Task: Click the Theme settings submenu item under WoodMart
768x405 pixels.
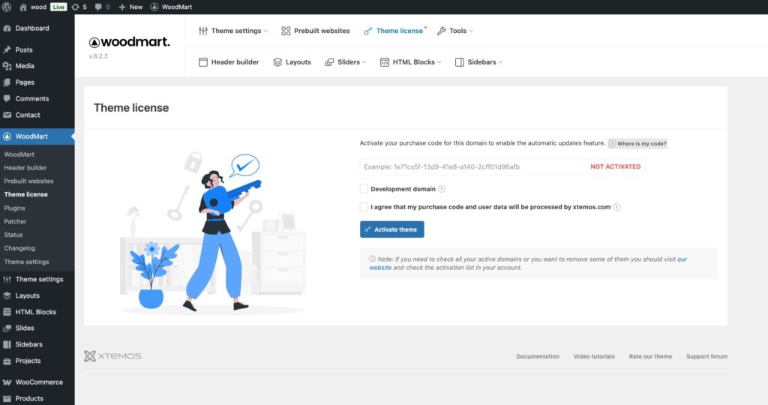Action: pos(26,262)
